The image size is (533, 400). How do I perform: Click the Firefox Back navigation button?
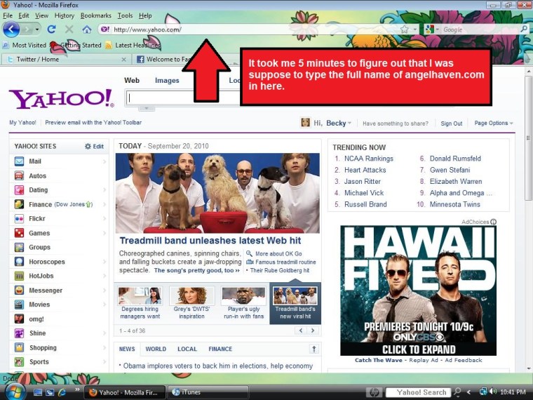coord(11,29)
